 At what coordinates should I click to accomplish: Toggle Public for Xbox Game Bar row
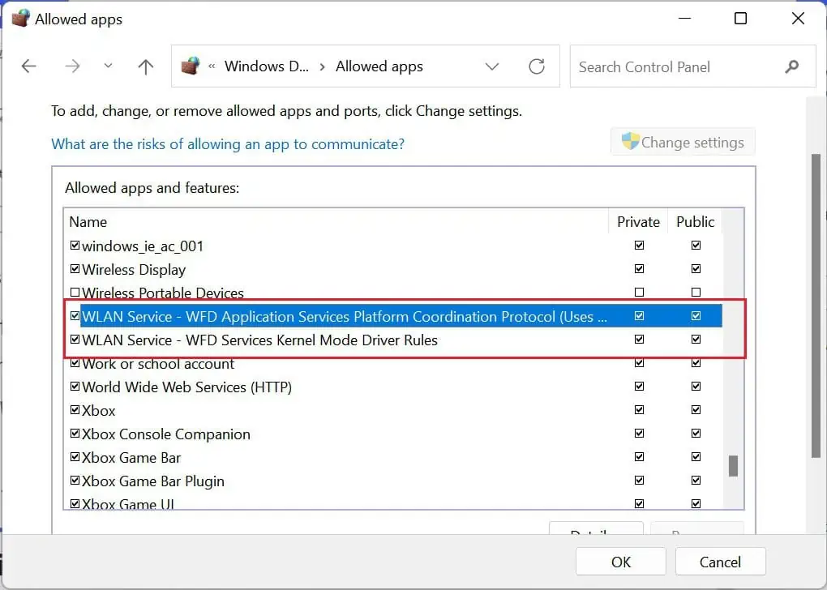coord(696,456)
